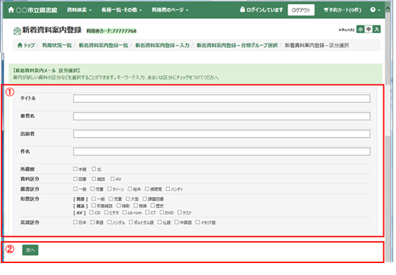Click the ログアウト button

point(301,10)
